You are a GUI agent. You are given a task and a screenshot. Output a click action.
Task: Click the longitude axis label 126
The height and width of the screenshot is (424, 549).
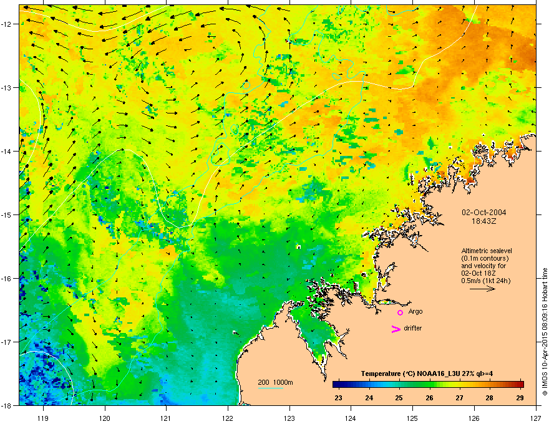point(474,418)
